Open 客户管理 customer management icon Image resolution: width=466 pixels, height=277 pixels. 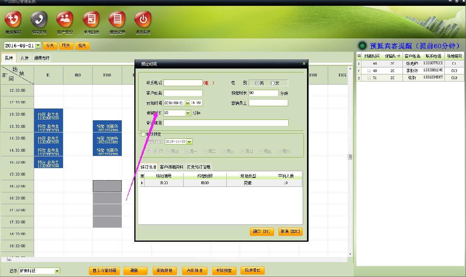point(65,20)
